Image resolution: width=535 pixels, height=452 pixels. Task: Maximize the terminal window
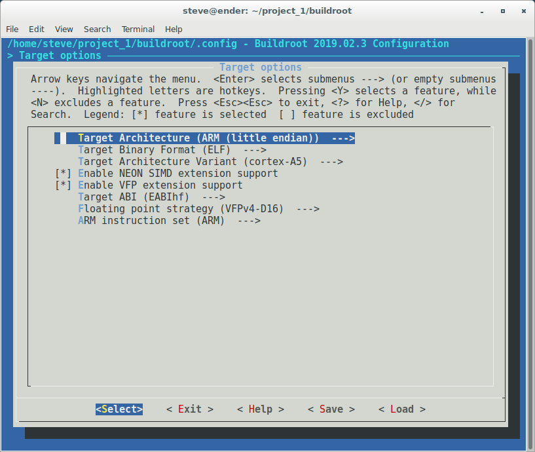click(502, 11)
